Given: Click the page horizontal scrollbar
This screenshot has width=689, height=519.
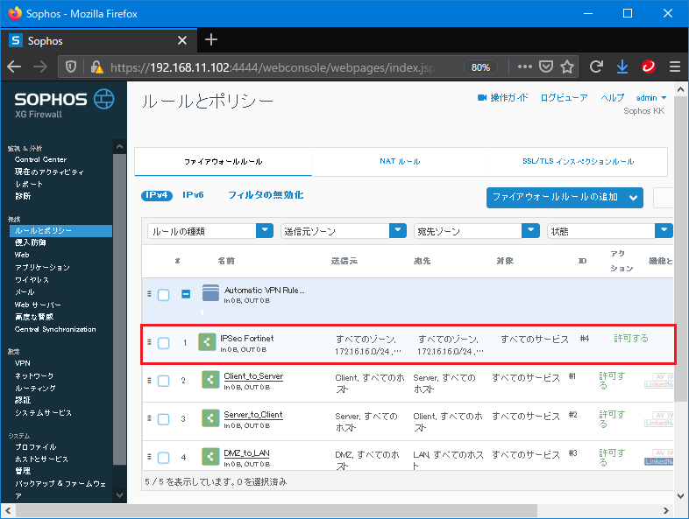Looking at the screenshot, I should [277, 510].
